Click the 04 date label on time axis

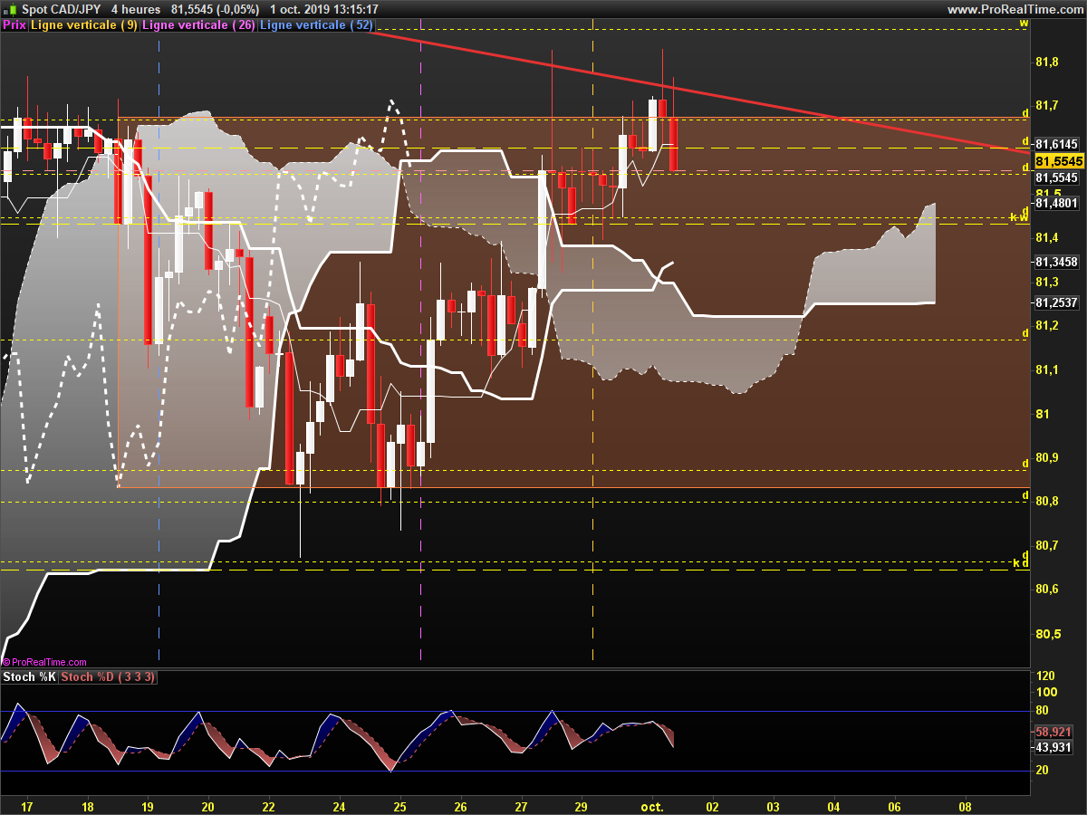coord(833,806)
